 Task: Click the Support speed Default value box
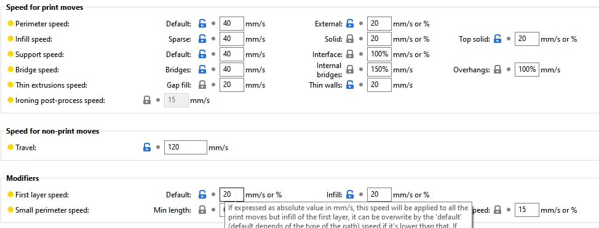[232, 55]
